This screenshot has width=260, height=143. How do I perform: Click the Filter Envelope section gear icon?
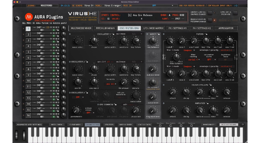click(x=164, y=85)
